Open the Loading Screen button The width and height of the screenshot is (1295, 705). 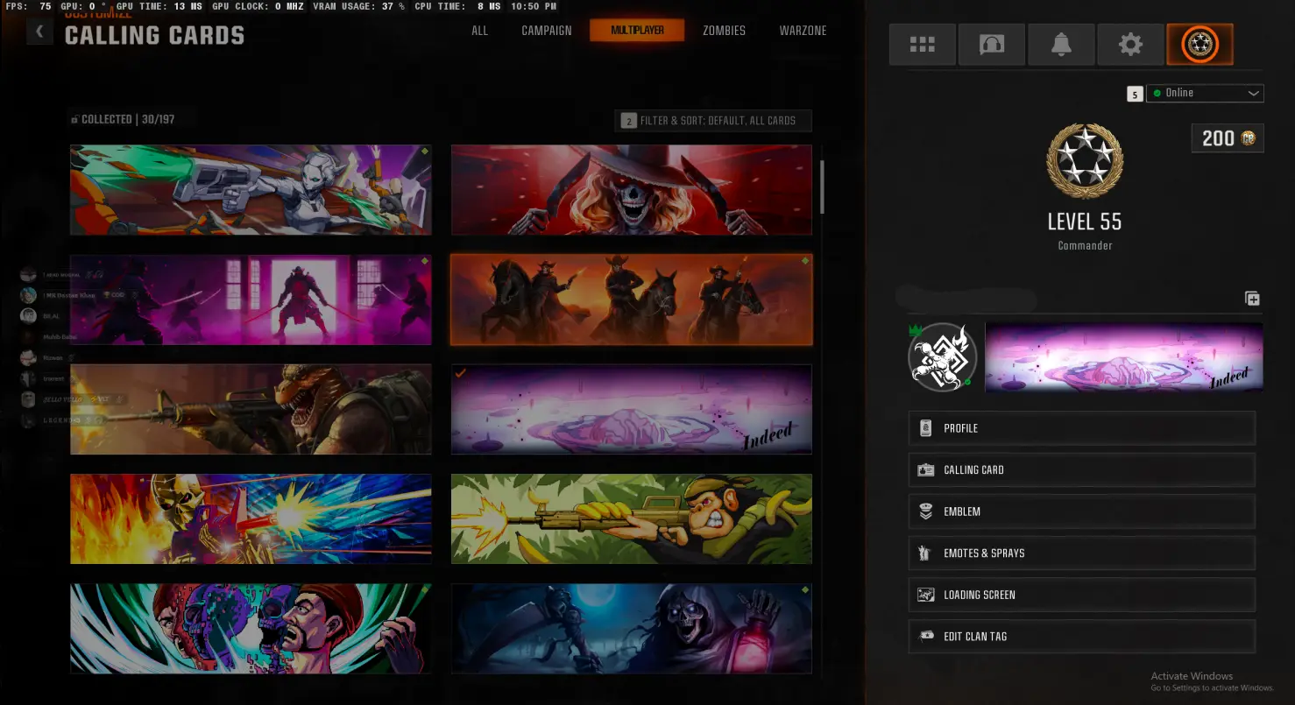tap(1082, 595)
